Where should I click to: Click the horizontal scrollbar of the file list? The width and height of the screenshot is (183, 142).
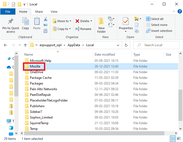coord(94,133)
